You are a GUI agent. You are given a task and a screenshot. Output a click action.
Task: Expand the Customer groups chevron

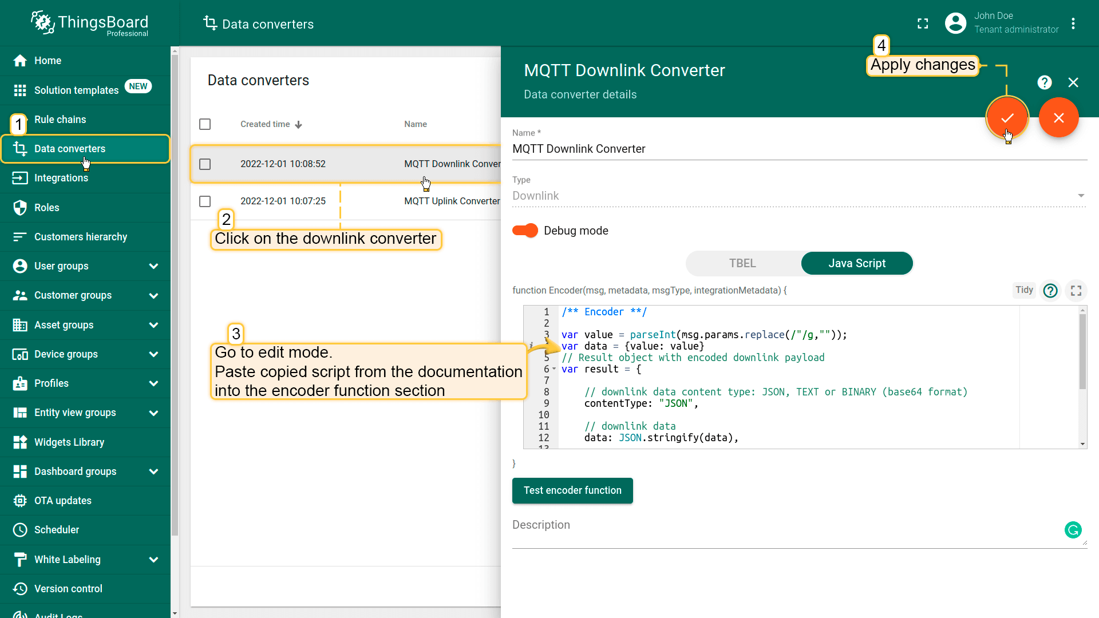[x=153, y=295]
